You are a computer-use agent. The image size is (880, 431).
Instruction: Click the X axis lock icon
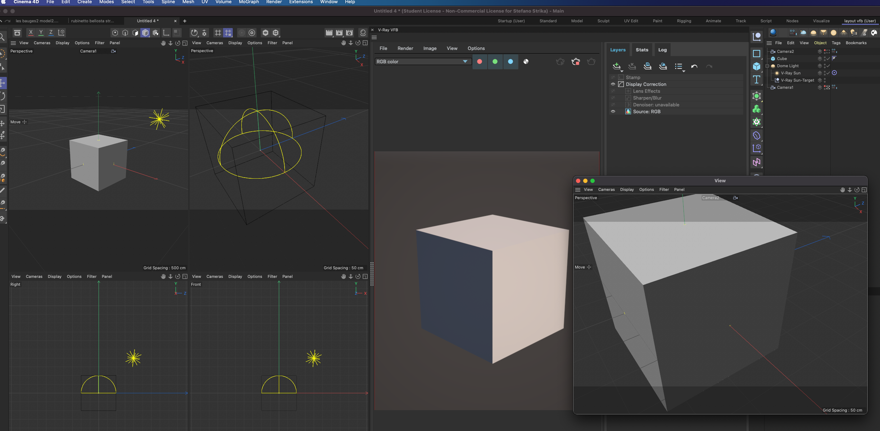pyautogui.click(x=31, y=33)
